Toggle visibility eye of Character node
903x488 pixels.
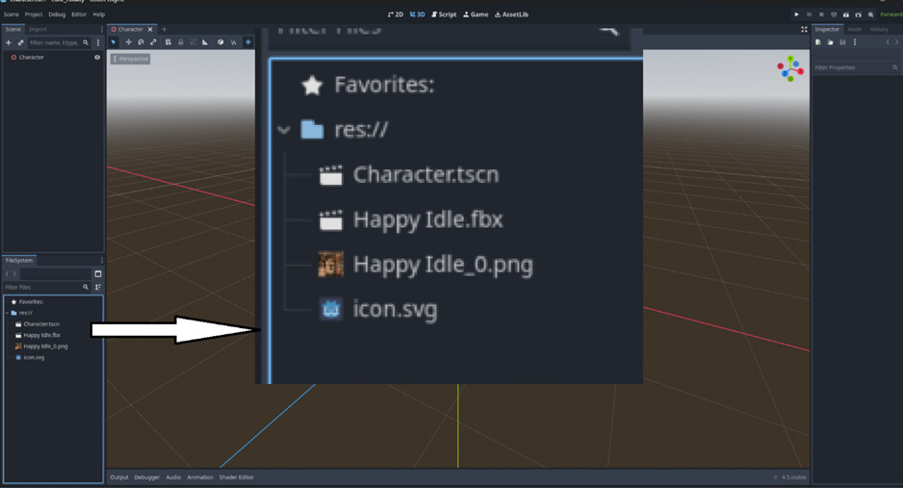click(x=97, y=58)
